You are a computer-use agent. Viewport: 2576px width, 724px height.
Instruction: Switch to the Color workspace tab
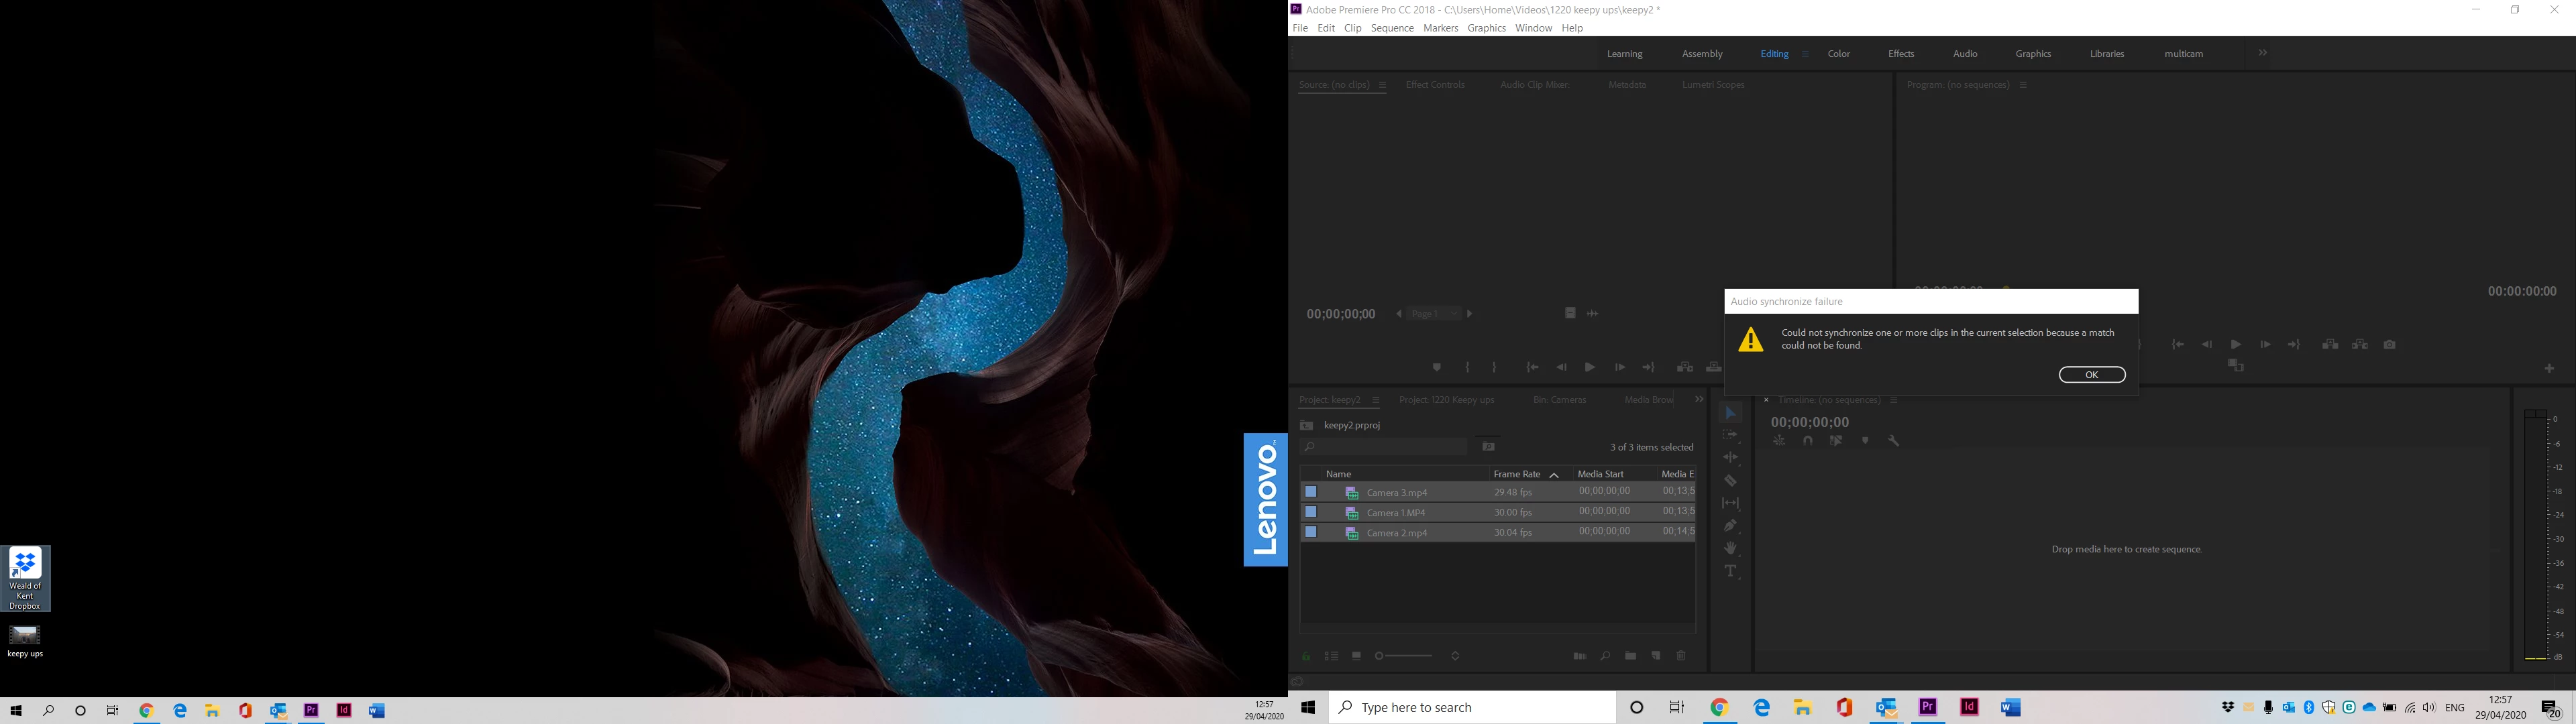(x=1839, y=54)
